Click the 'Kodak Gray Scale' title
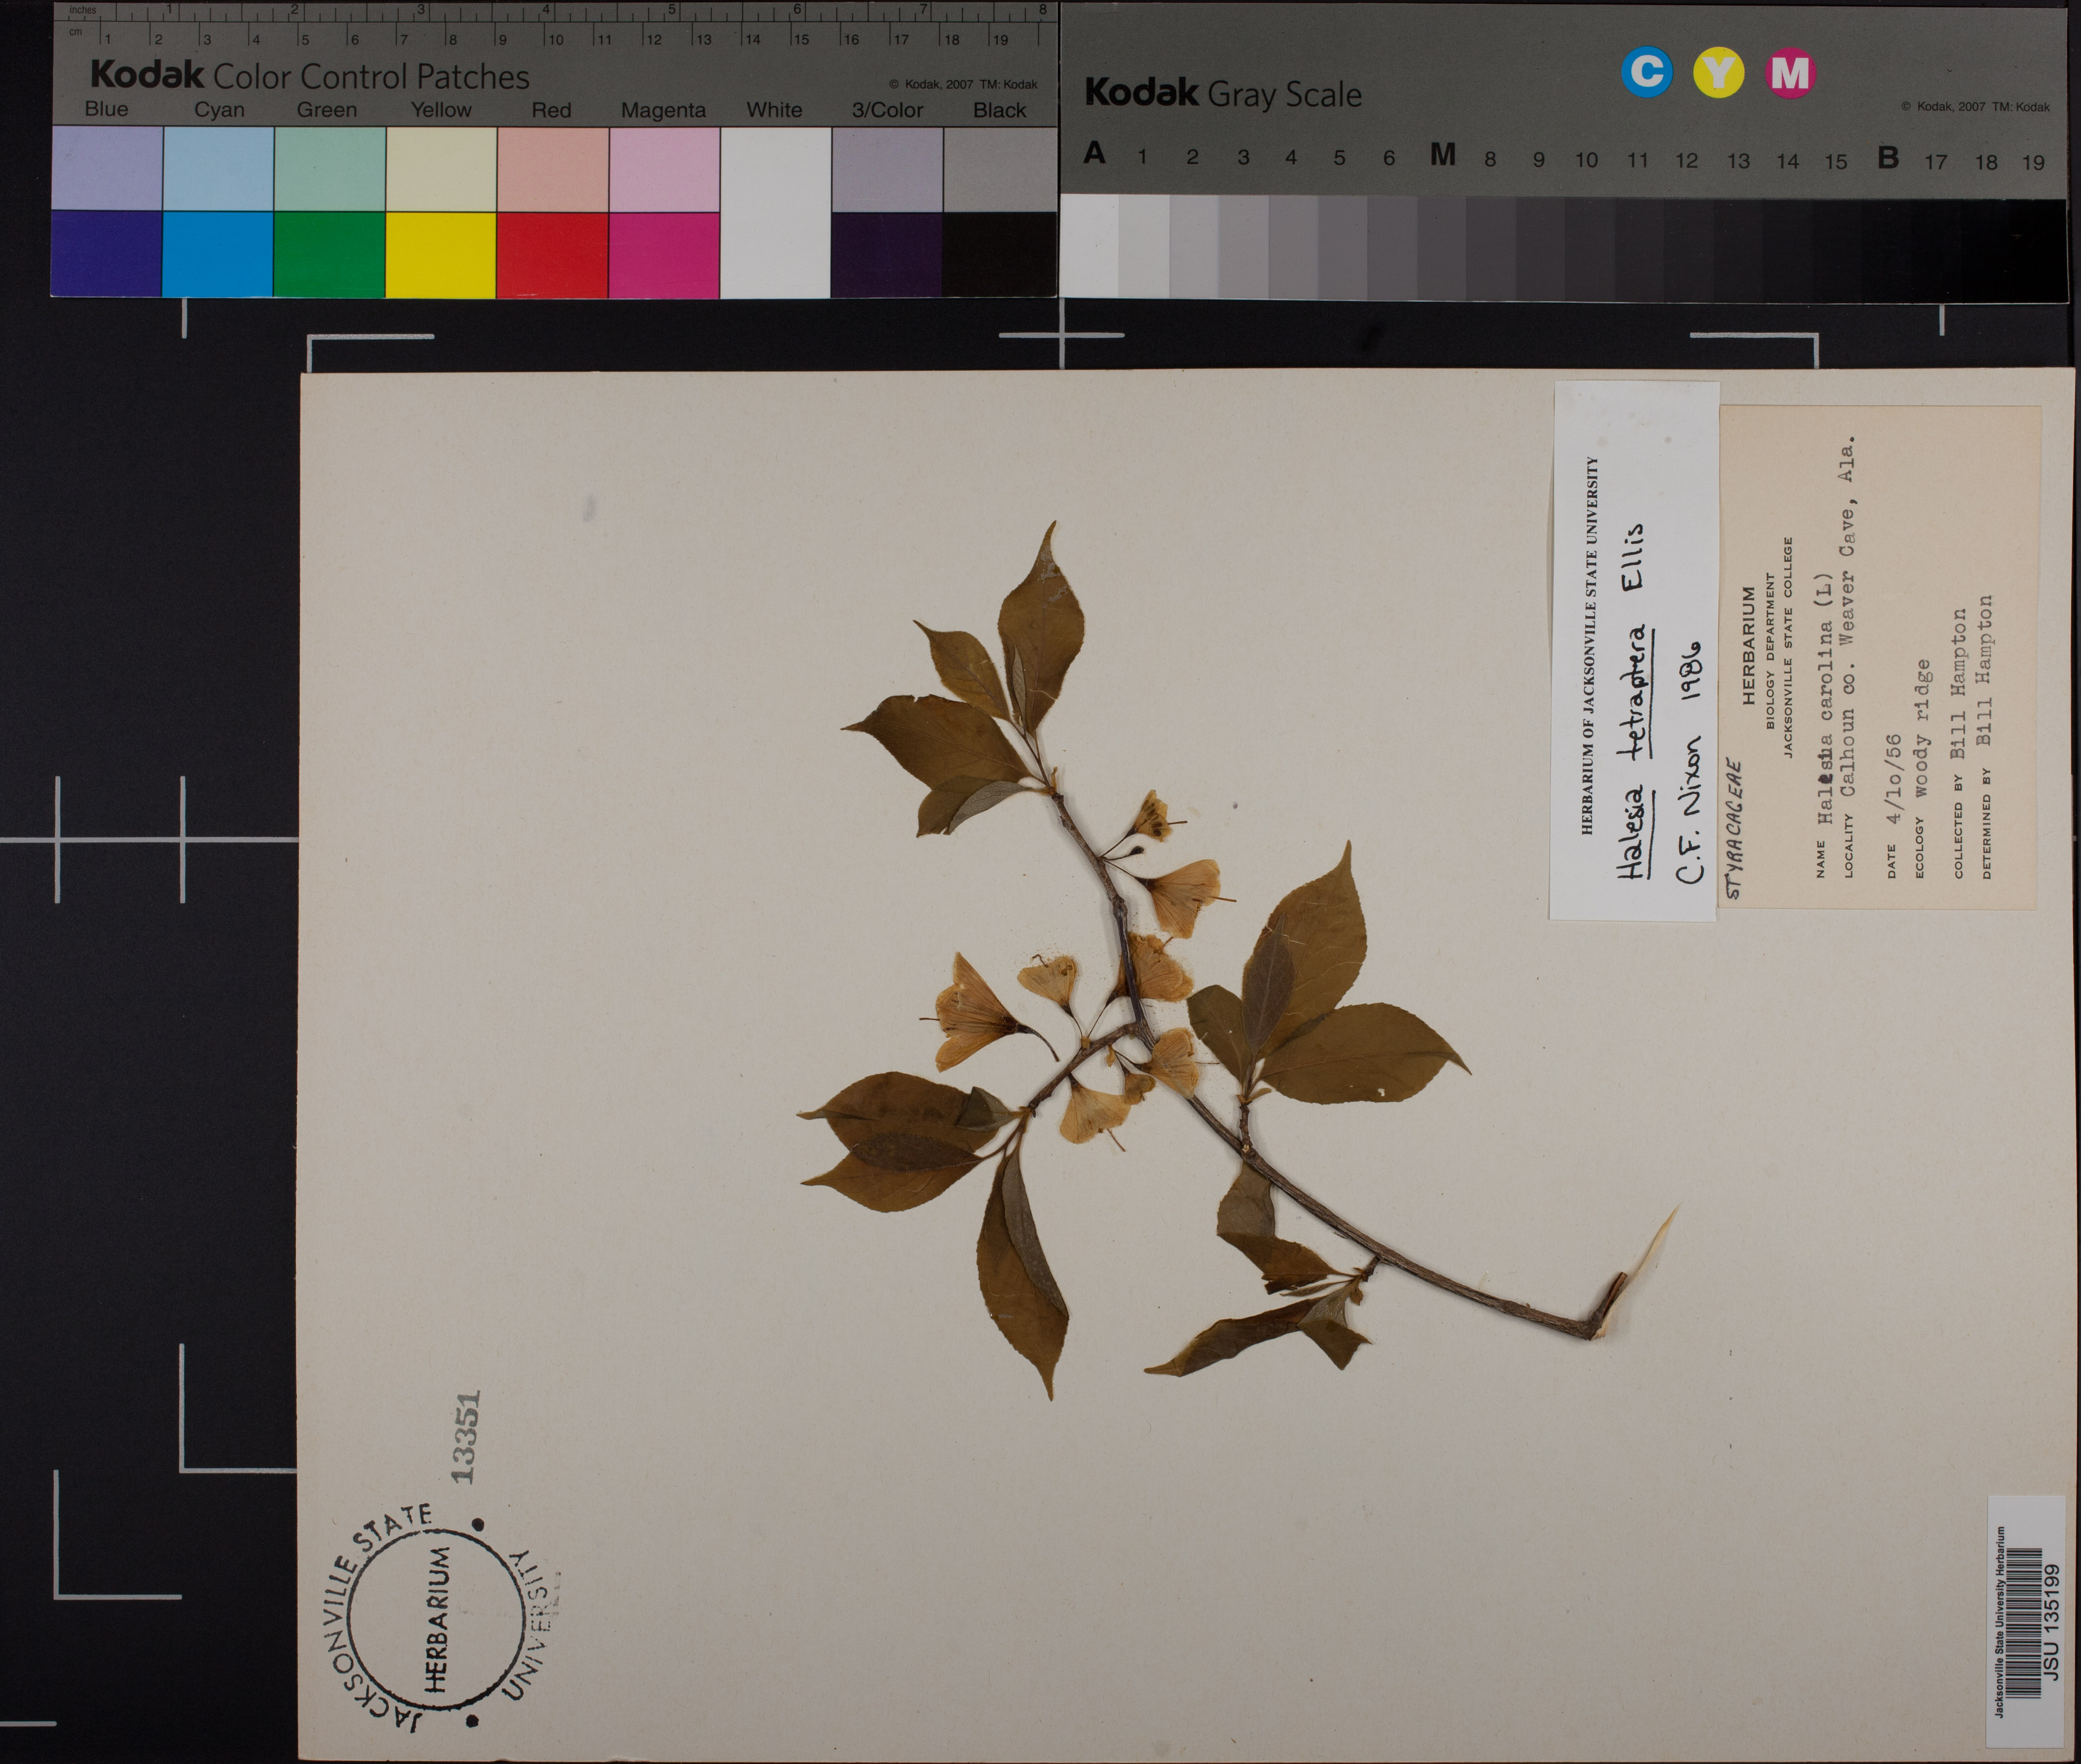2081x1764 pixels. tap(1223, 94)
